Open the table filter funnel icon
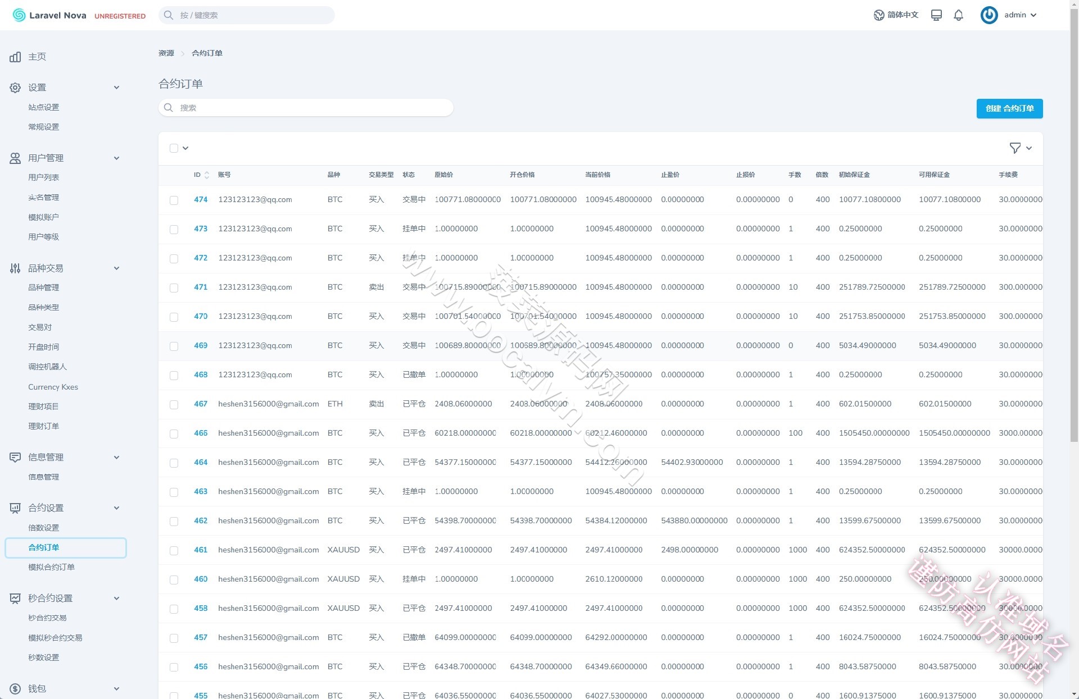Viewport: 1079px width, 699px height. click(x=1015, y=148)
